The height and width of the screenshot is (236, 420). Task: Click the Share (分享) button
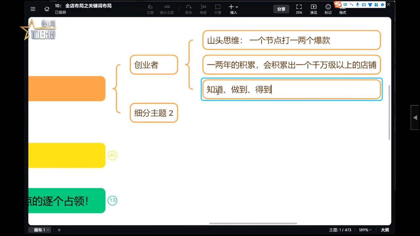coord(281,9)
